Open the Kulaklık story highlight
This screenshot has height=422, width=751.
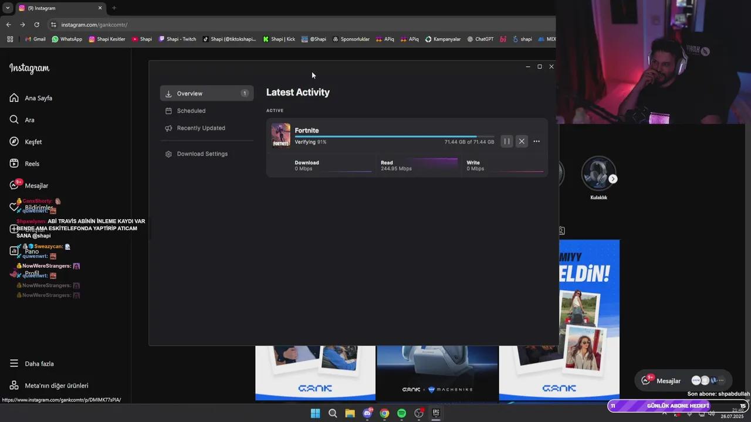tap(598, 178)
